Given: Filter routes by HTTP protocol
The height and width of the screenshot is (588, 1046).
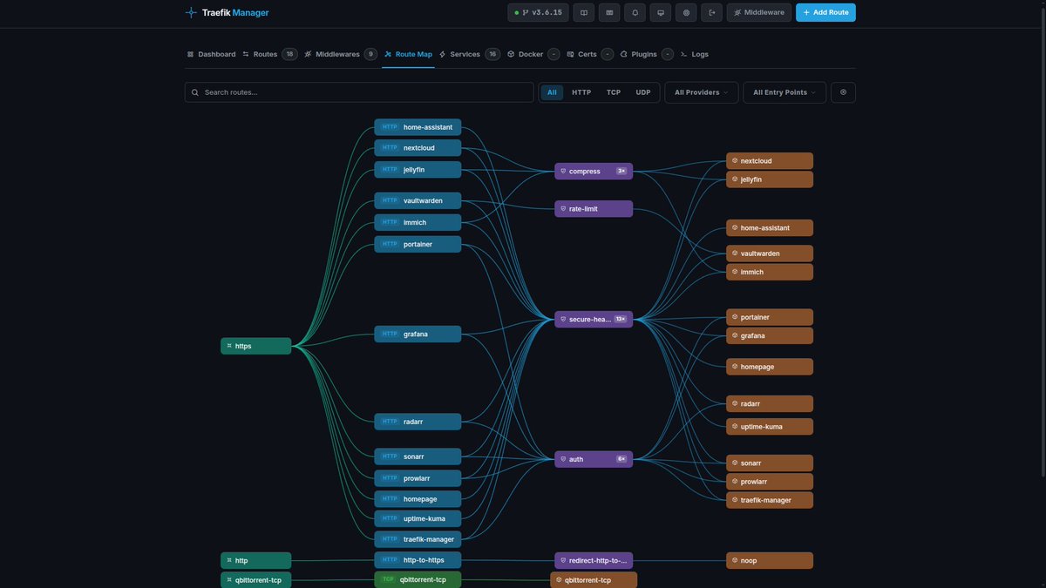Looking at the screenshot, I should 581,92.
